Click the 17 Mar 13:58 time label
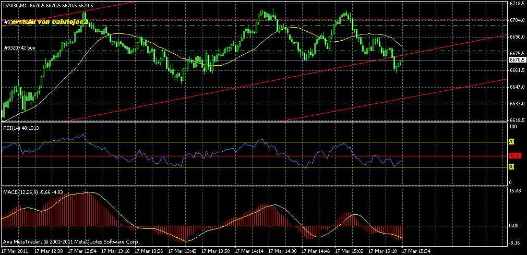Image resolution: width=527 pixels, height=255 pixels. point(216,251)
